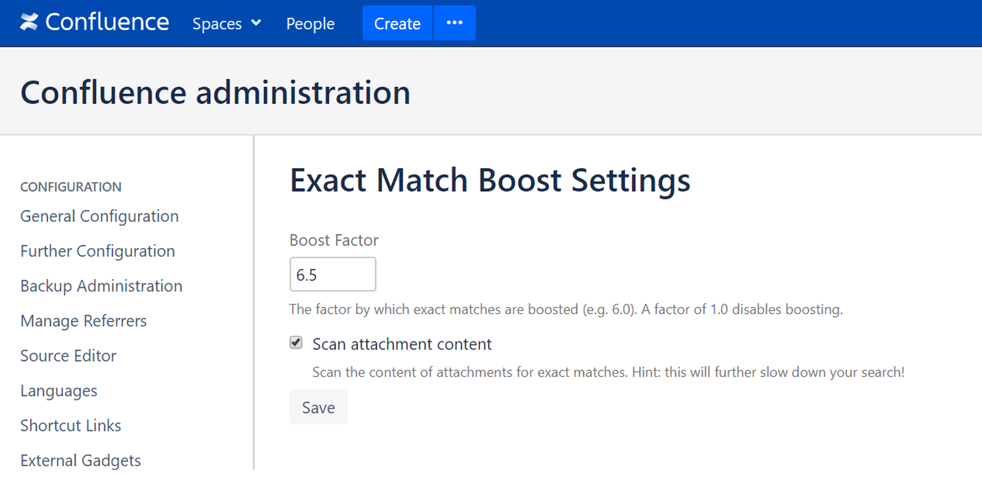The width and height of the screenshot is (982, 480).
Task: Select Source Editor in sidebar
Action: point(68,356)
